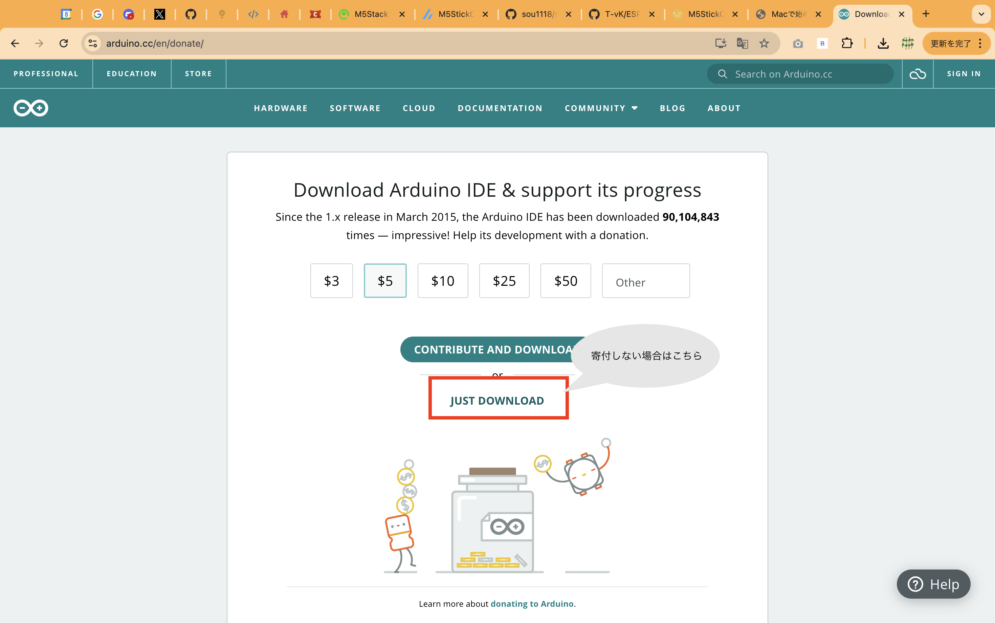Open the Chrome extensions puzzle icon
This screenshot has height=623, width=995.
click(x=847, y=43)
